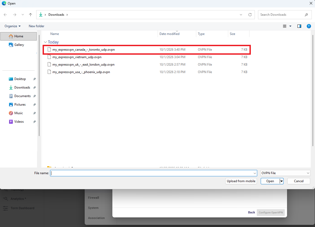This screenshot has width=315, height=227.
Task: Expand the address bar history dropdown
Action: pyautogui.click(x=241, y=15)
